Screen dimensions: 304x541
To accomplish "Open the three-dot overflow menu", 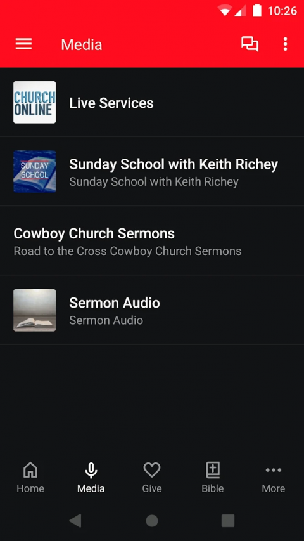I will (x=285, y=44).
